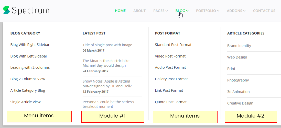Open the Brand Identity category

point(239,46)
